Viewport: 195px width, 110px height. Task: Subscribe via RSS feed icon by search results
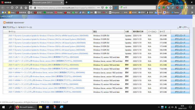point(4,22)
